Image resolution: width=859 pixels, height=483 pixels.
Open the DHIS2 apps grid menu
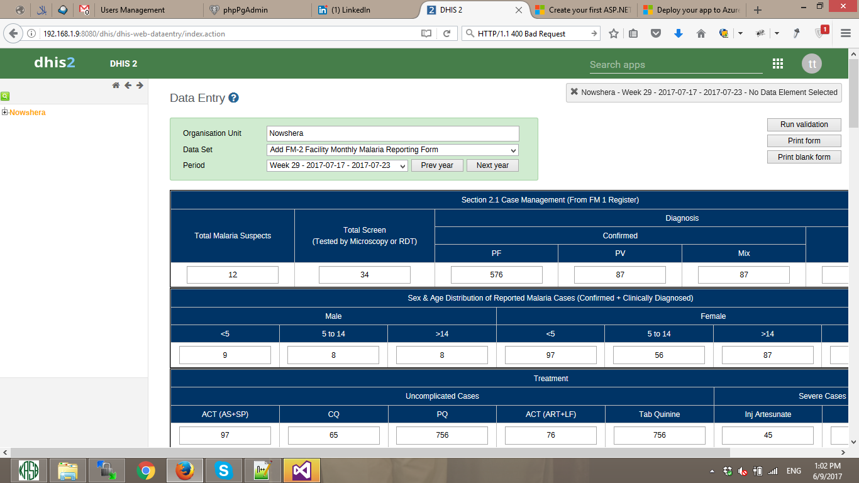pos(778,64)
